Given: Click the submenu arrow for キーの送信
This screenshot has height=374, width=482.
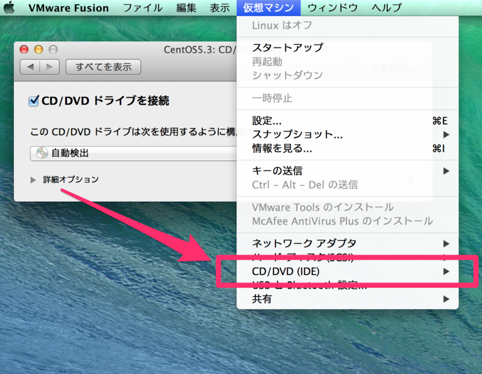Looking at the screenshot, I should (x=446, y=170).
